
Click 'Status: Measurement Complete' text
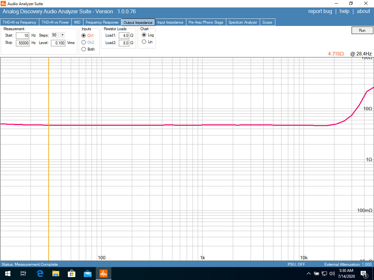pos(30,264)
